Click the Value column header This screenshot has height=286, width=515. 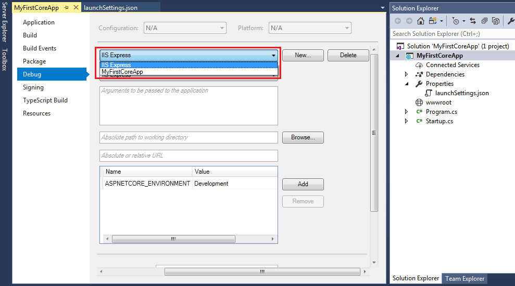pyautogui.click(x=235, y=172)
